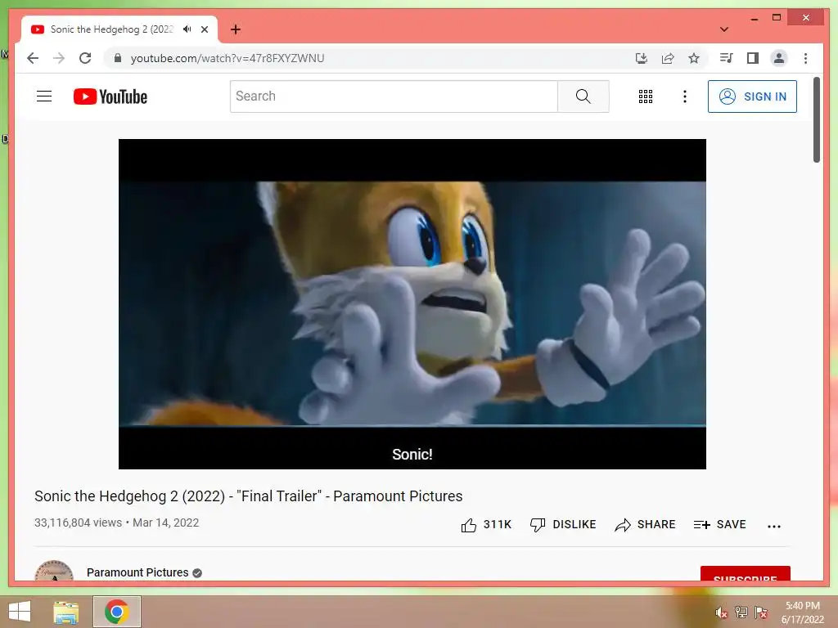Bookmark this page with star icon
Viewport: 838px width, 628px height.
(x=694, y=58)
